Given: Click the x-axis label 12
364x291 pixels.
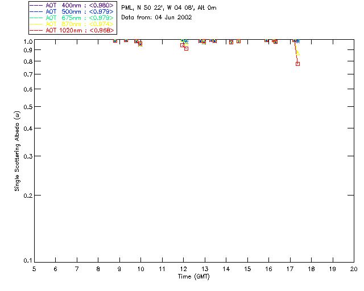Looking at the screenshot, I should click(183, 269).
